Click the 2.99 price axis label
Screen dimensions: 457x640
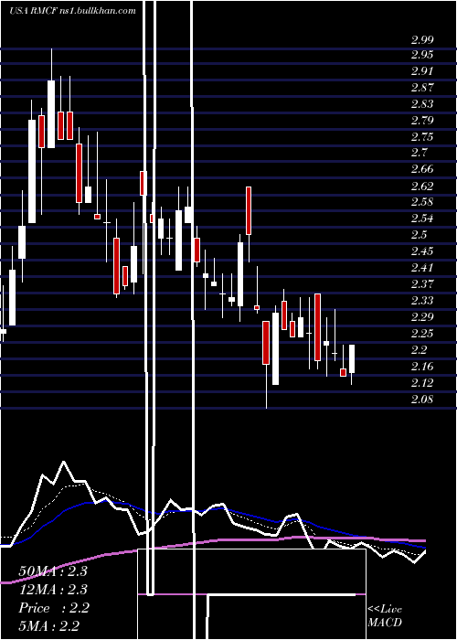[x=422, y=40]
